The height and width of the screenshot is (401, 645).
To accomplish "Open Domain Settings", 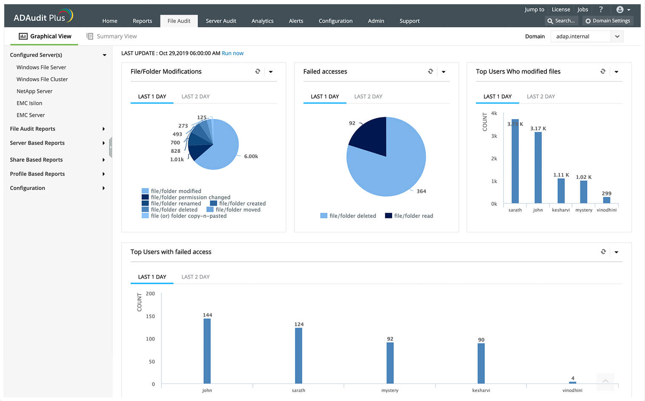I will (608, 20).
